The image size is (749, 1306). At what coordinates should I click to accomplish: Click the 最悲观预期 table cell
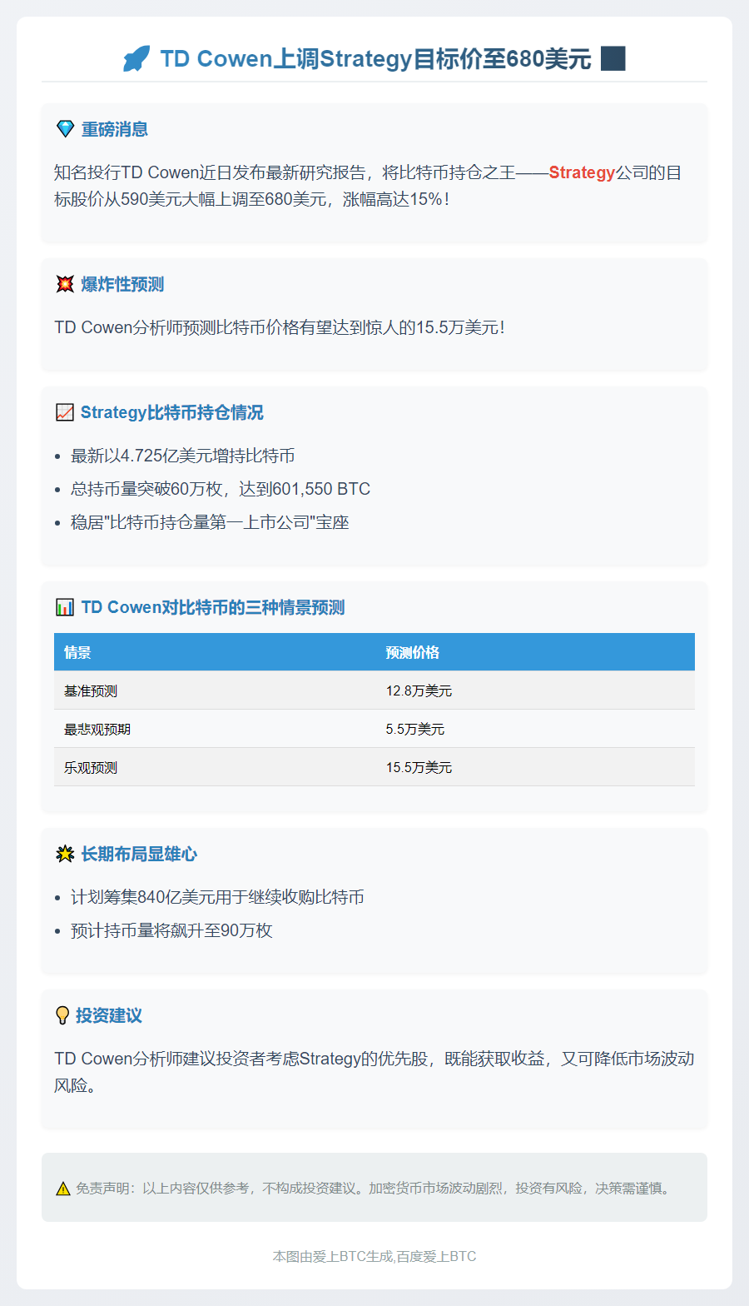click(215, 729)
